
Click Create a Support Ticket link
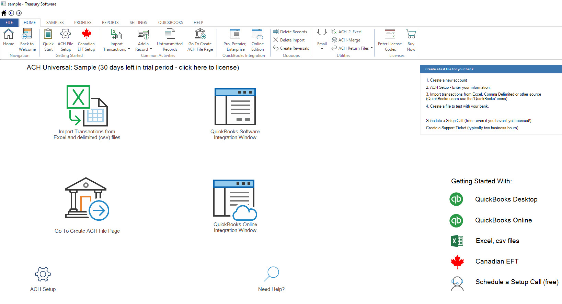472,128
